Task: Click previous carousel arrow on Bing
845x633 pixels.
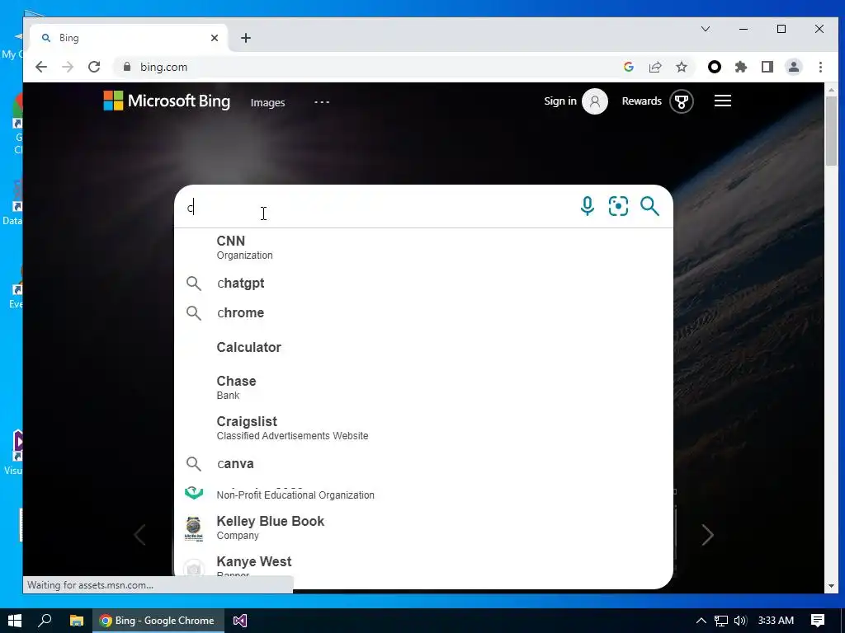Action: 139,535
